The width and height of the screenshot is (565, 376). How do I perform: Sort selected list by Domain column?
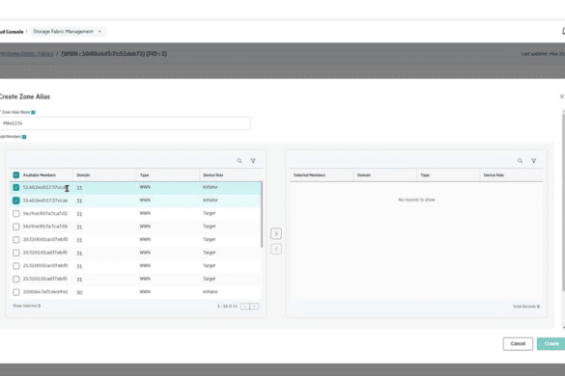click(x=363, y=175)
